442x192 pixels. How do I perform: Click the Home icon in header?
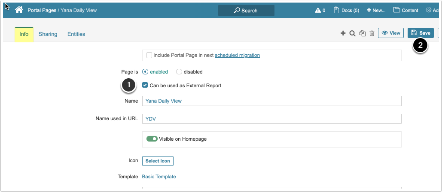pyautogui.click(x=19, y=10)
